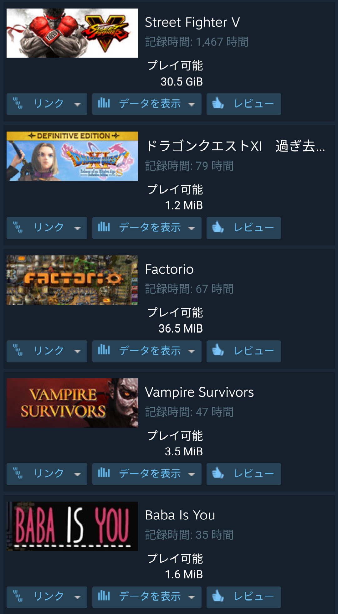Click the レビュー button for Factorio
The height and width of the screenshot is (614, 338).
tap(244, 351)
